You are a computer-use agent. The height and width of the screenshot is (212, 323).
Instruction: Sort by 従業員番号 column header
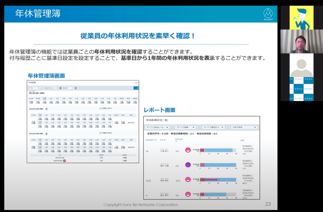[x=151, y=140]
